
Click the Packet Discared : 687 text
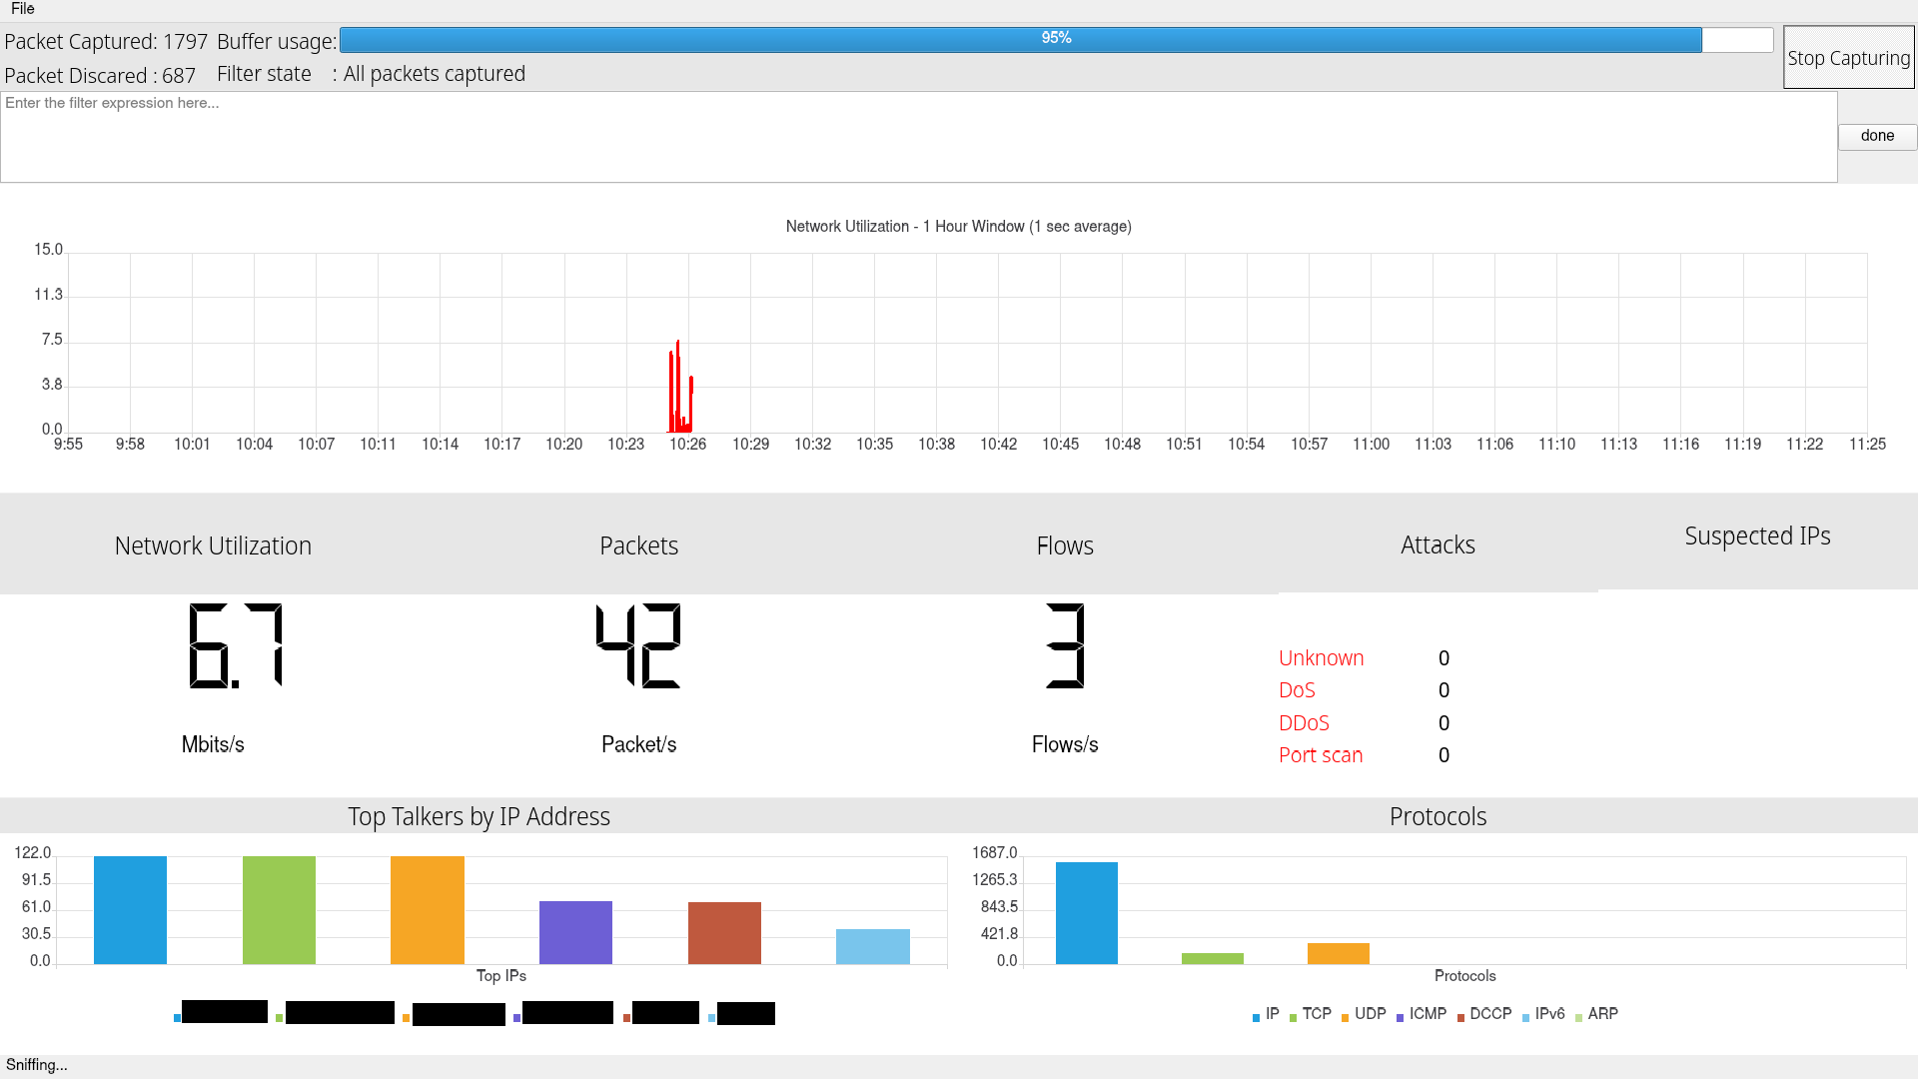point(100,76)
